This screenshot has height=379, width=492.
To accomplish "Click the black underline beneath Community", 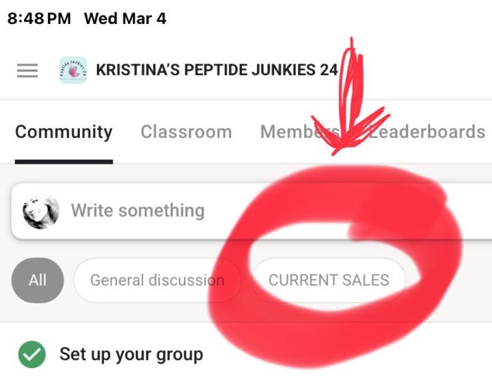I will pyautogui.click(x=64, y=162).
